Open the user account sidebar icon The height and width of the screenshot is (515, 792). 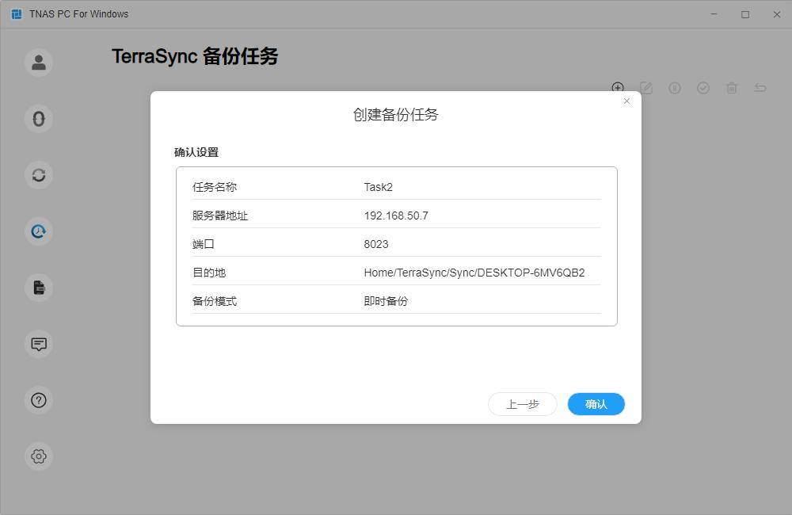click(x=39, y=63)
